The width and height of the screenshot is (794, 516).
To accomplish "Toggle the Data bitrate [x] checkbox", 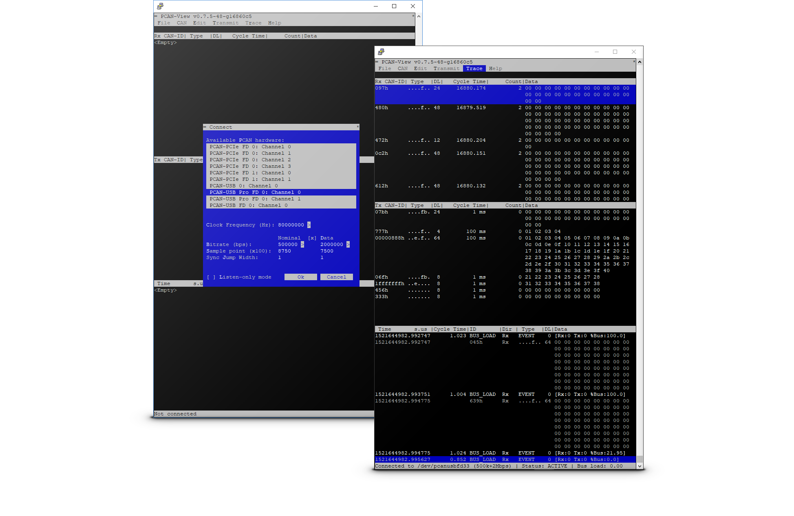I will pos(312,238).
